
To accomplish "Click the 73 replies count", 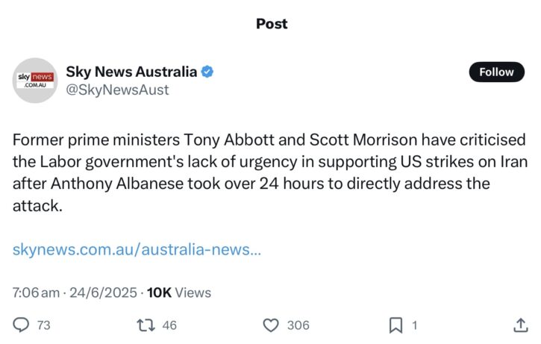I will 44,325.
